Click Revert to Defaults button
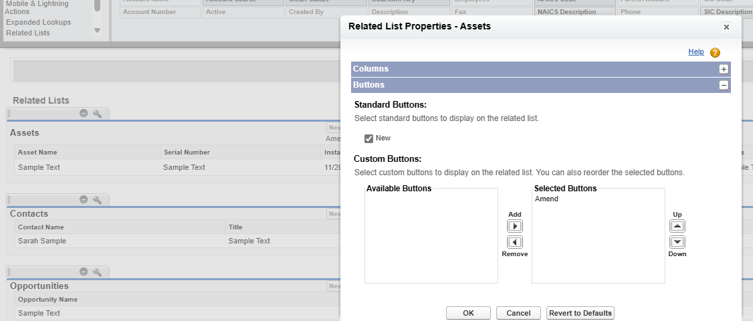 [580, 313]
